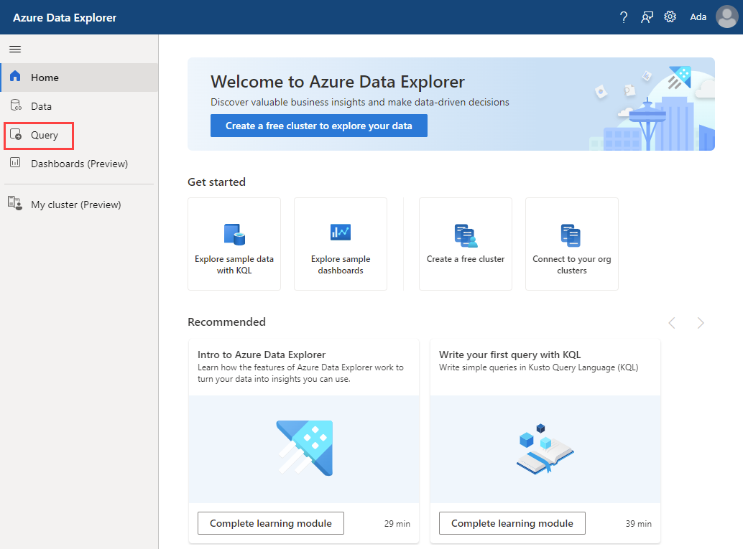Open the Help question mark icon
743x549 pixels.
(624, 17)
